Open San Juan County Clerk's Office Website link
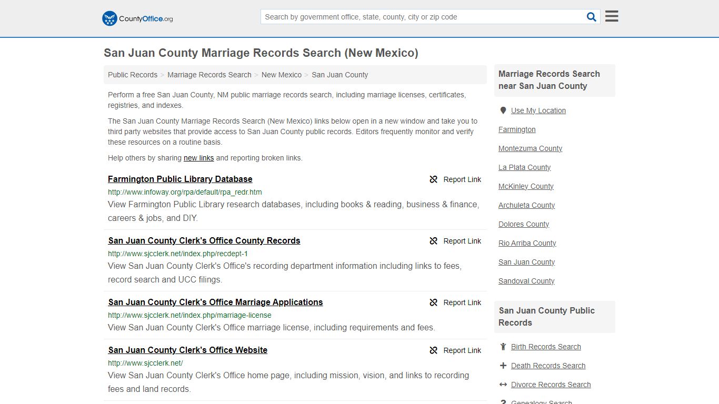719x404 pixels. tap(187, 350)
